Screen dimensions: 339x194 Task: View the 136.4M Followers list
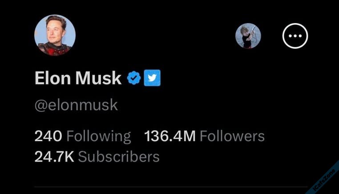[x=204, y=136]
